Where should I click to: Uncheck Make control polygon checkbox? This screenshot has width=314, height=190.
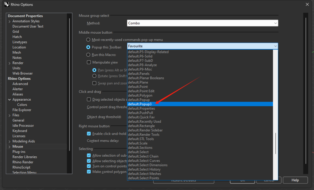coord(89,172)
